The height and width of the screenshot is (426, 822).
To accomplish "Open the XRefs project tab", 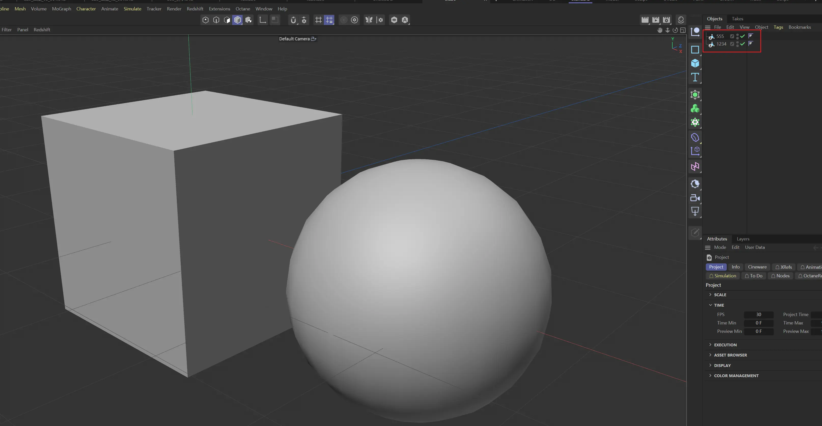I will [x=784, y=267].
